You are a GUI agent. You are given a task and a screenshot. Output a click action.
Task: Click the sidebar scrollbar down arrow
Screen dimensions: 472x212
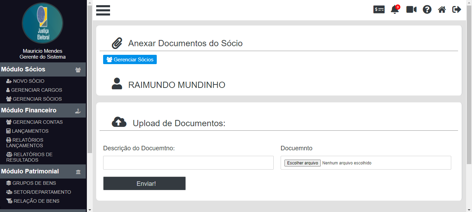point(90,209)
